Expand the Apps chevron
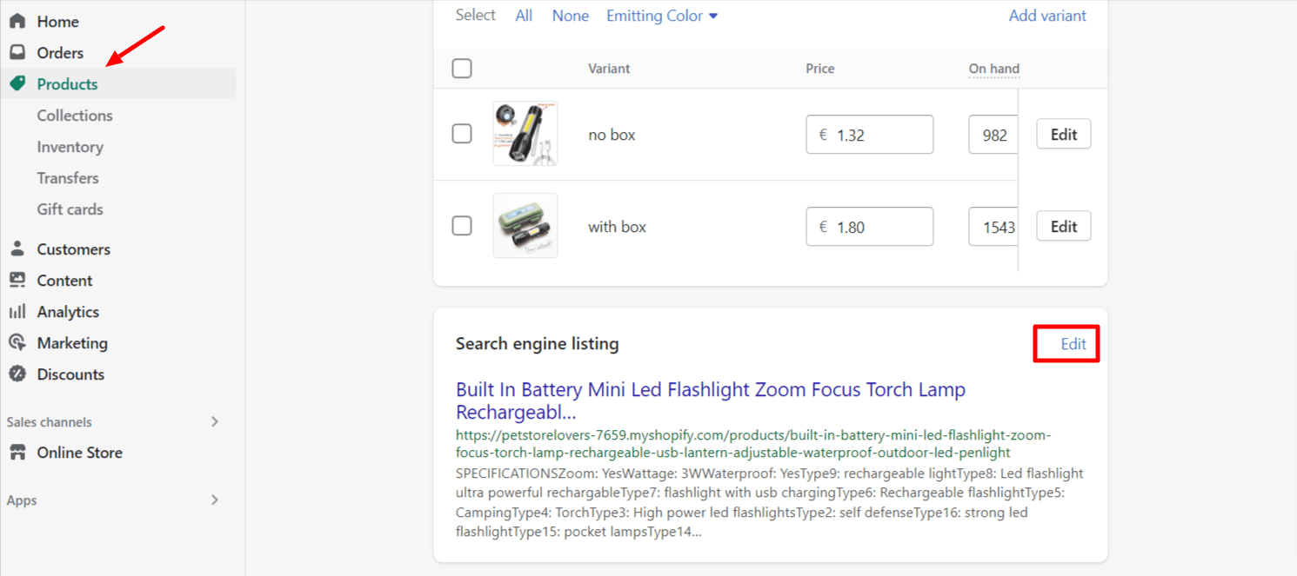The height and width of the screenshot is (576, 1297). (215, 500)
